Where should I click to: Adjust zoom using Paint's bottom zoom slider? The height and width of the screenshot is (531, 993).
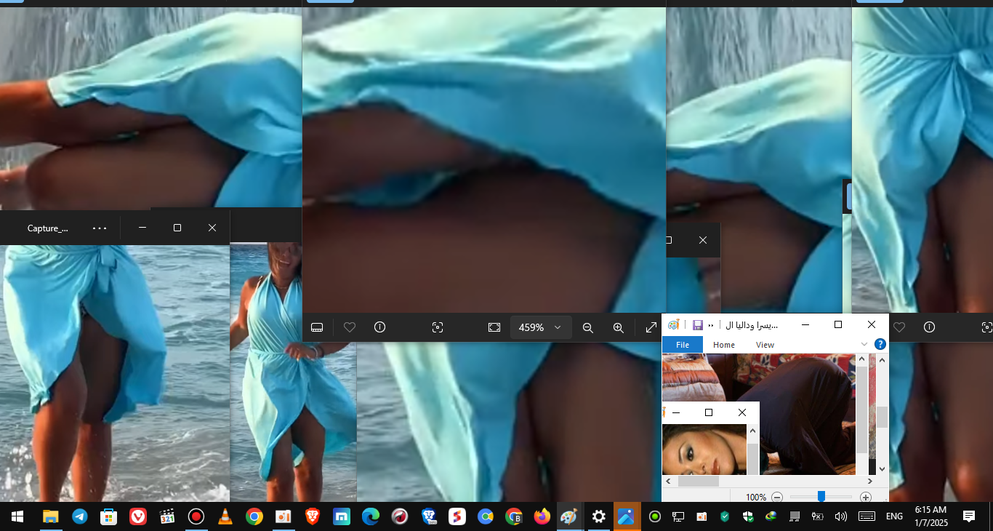821,497
